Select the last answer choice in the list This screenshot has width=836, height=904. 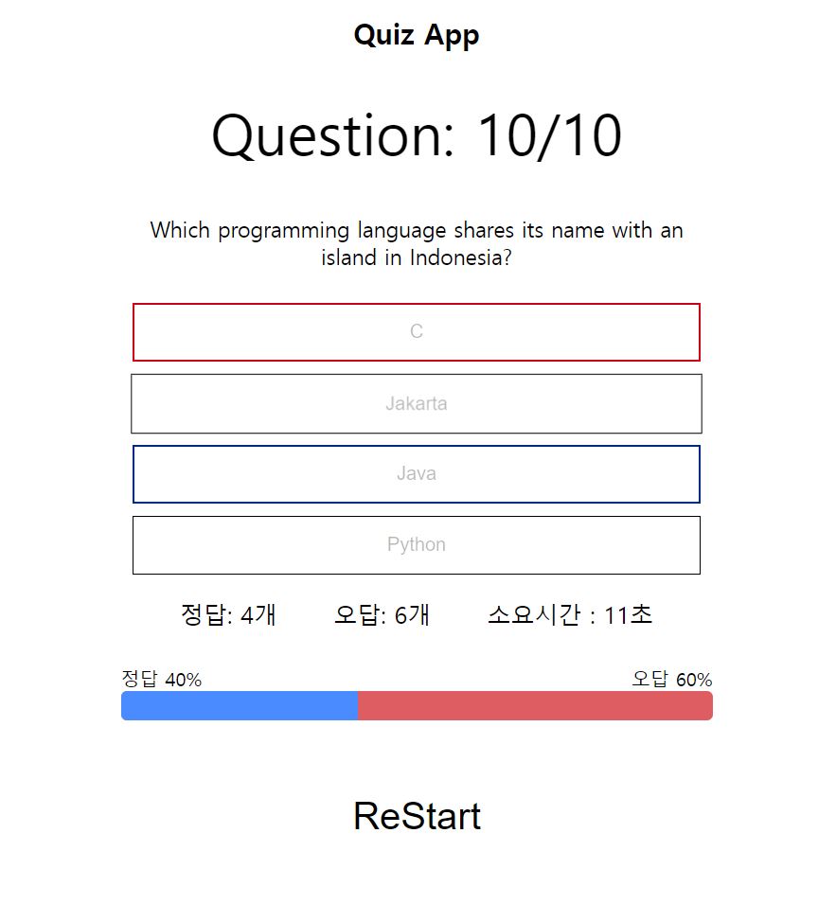point(417,544)
